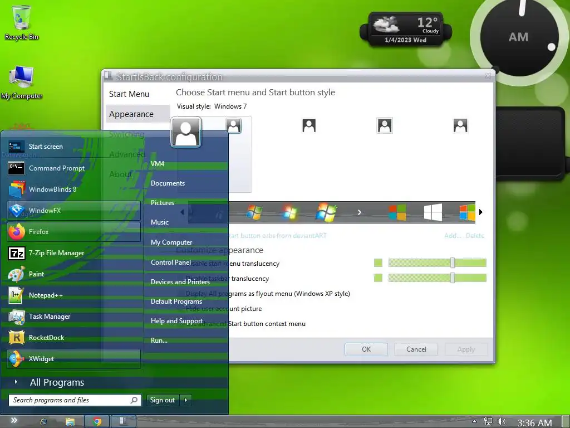Viewport: 570px width, 428px height.
Task: Open My Computer desktop icon
Action: click(22, 82)
